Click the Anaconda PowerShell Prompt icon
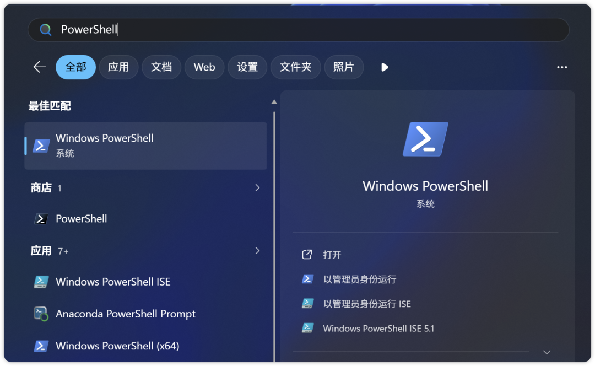This screenshot has height=366, width=595. pyautogui.click(x=41, y=314)
